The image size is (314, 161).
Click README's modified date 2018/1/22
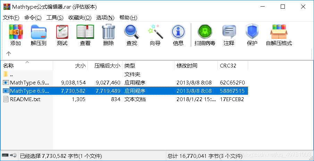tap(196, 99)
